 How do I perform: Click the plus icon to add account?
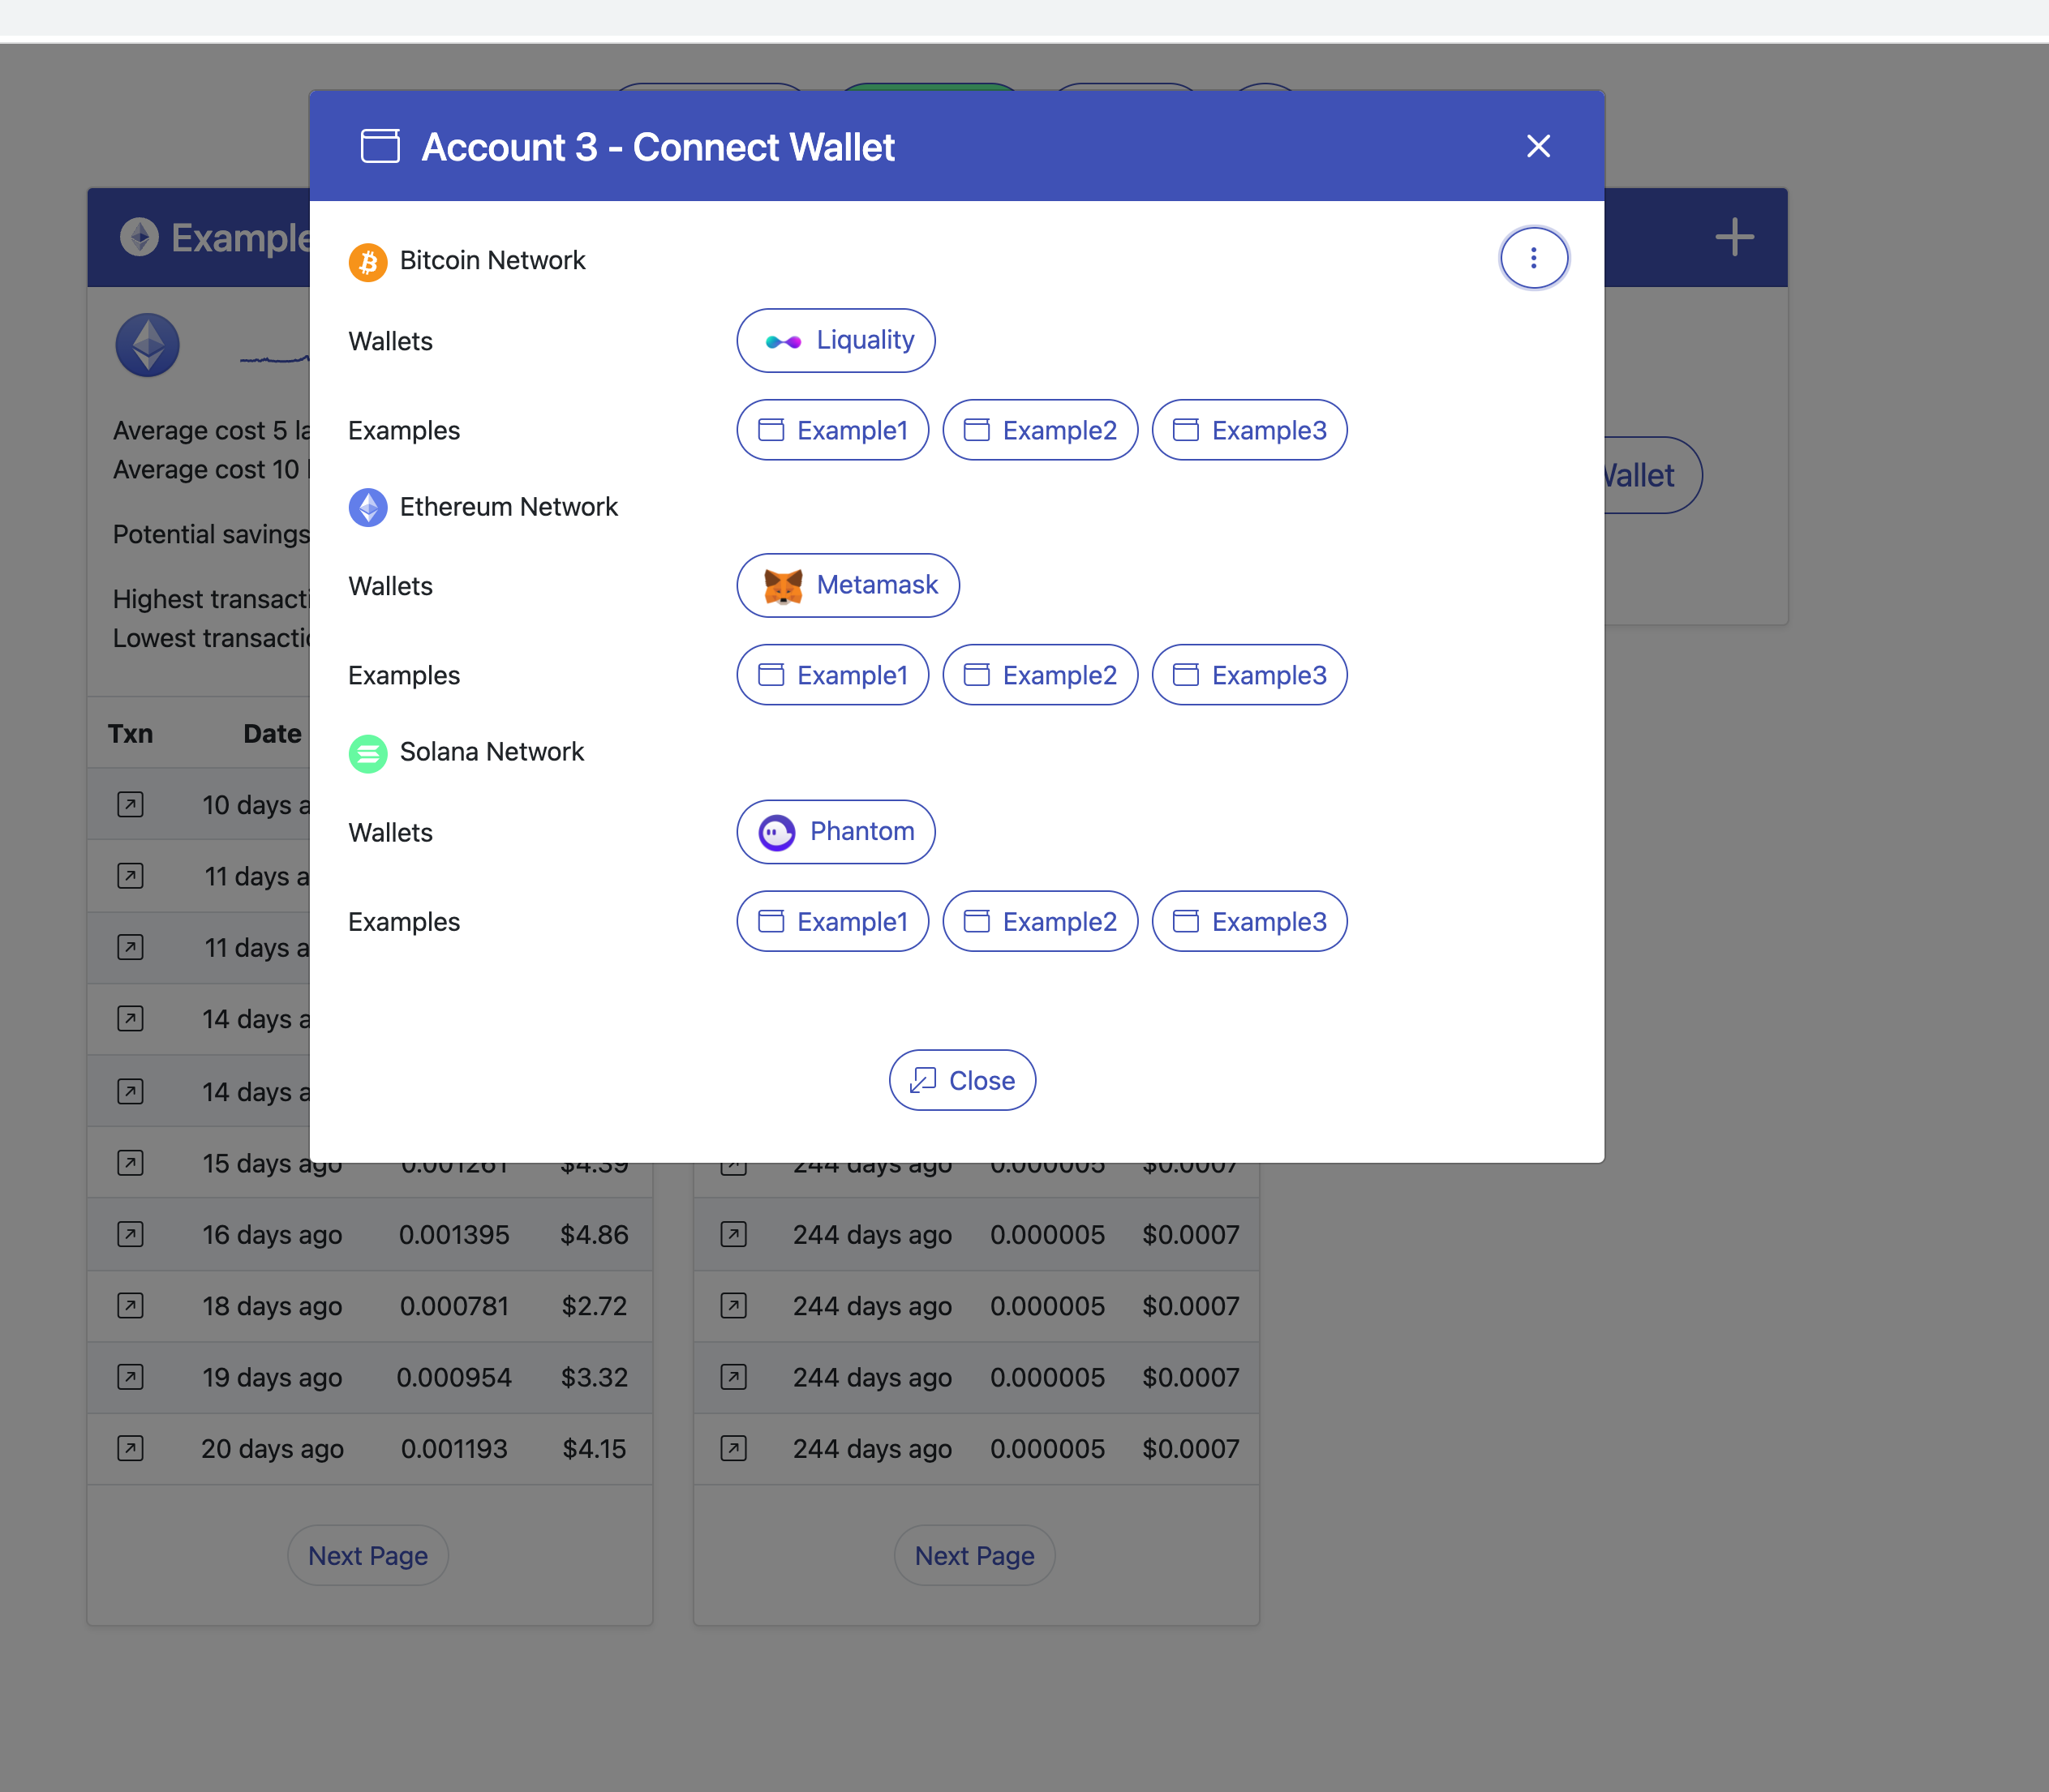1733,238
